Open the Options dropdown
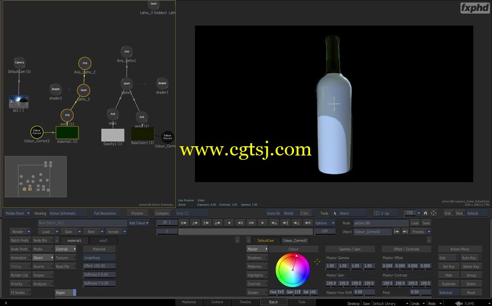 point(324,223)
